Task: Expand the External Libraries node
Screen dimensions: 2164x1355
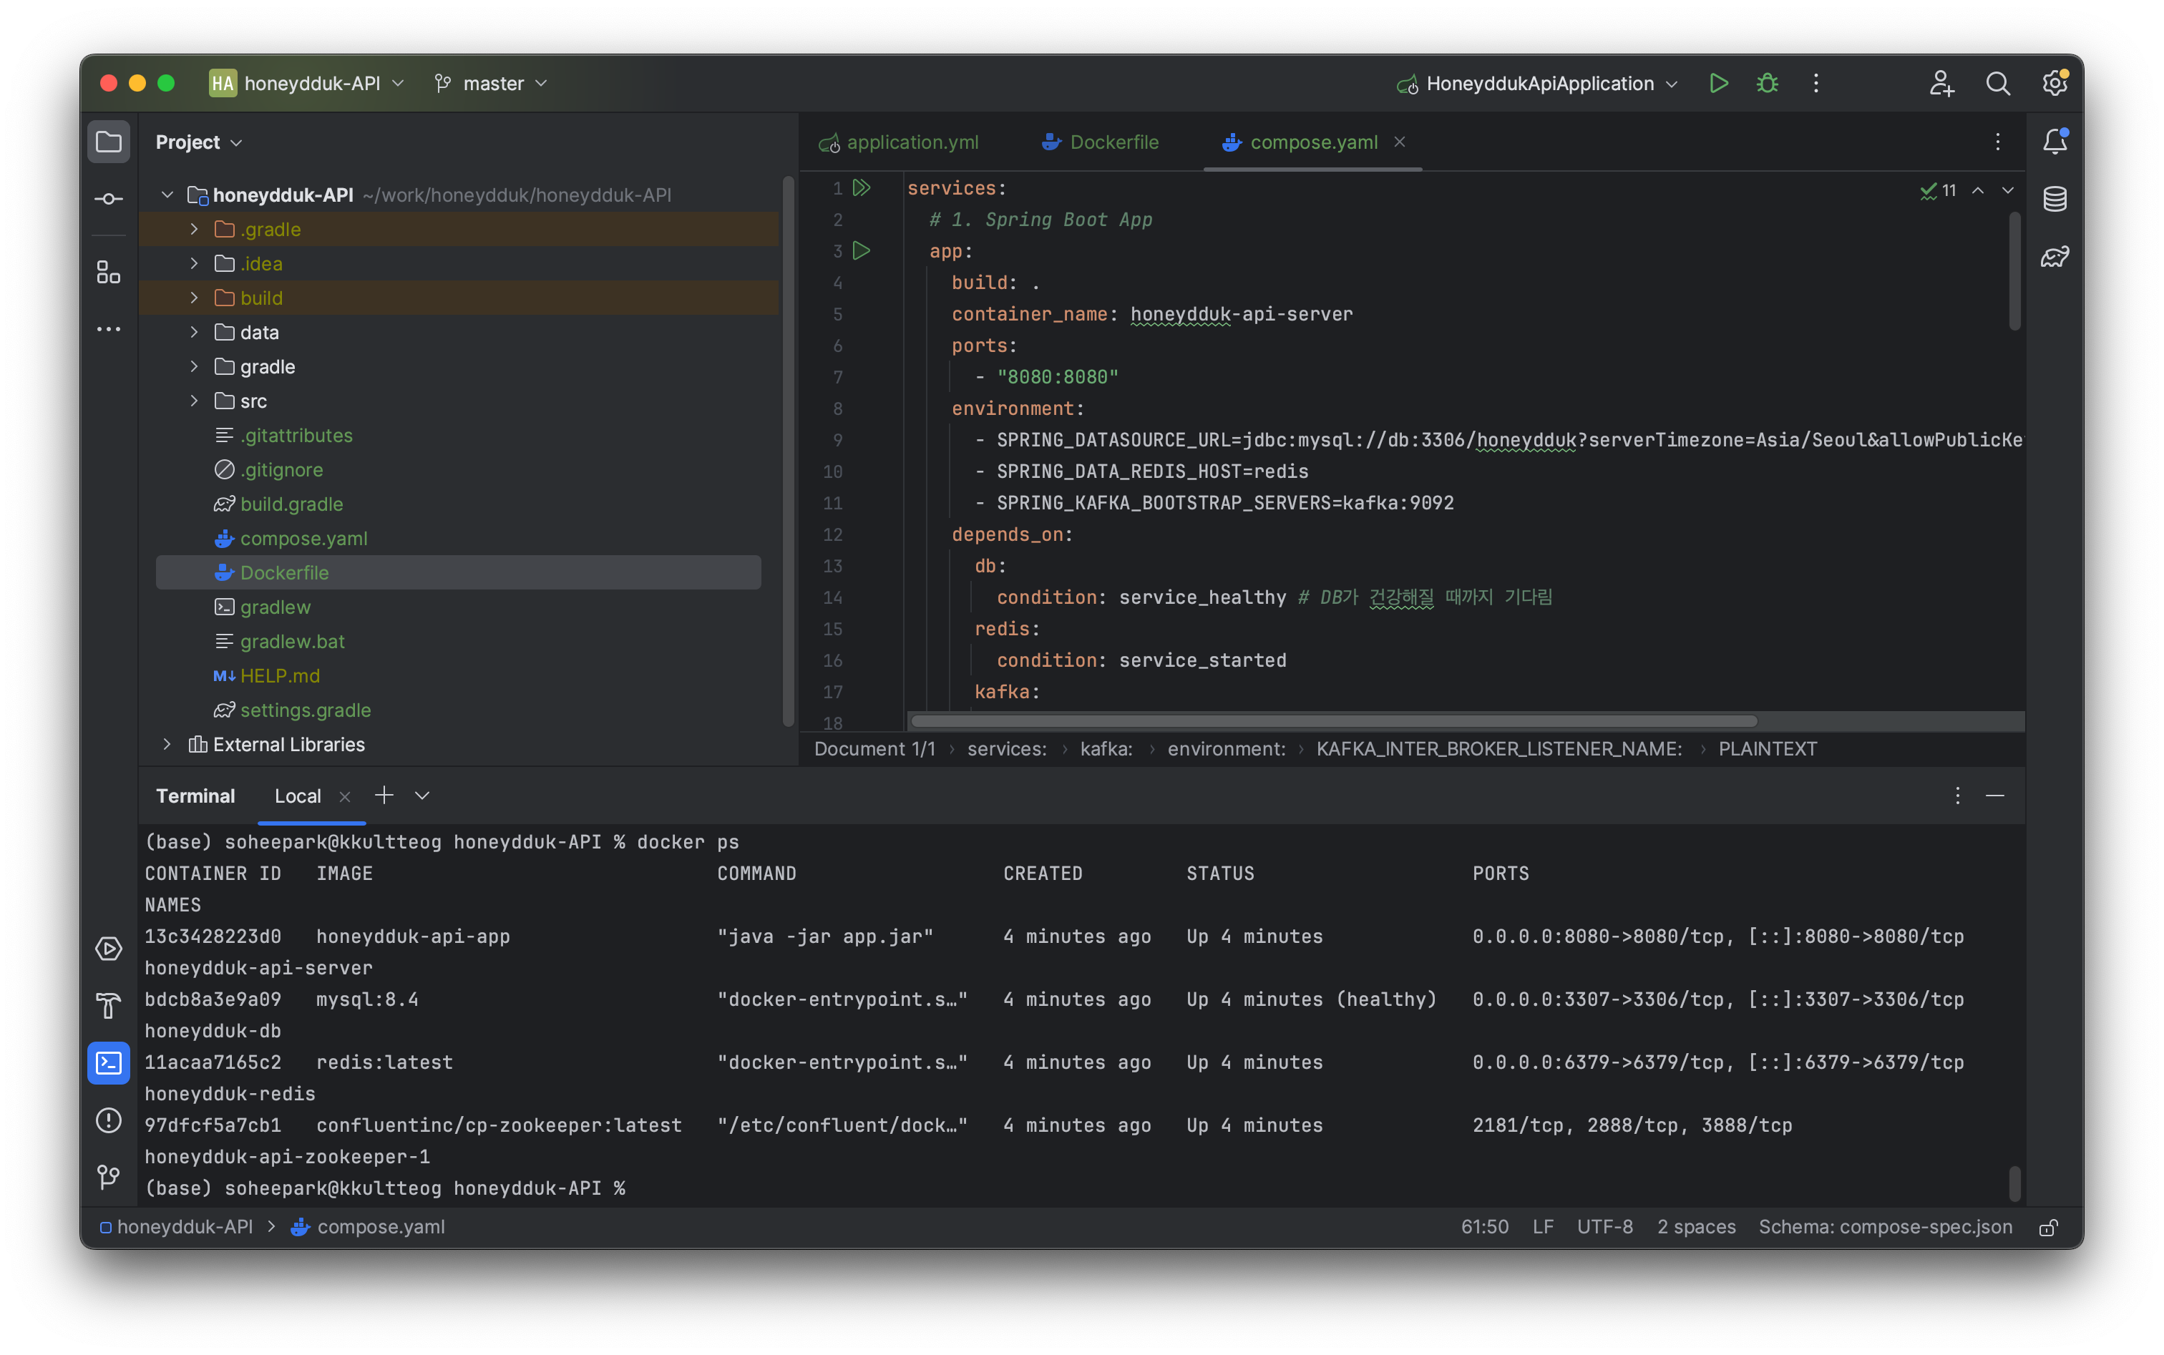Action: (x=167, y=745)
